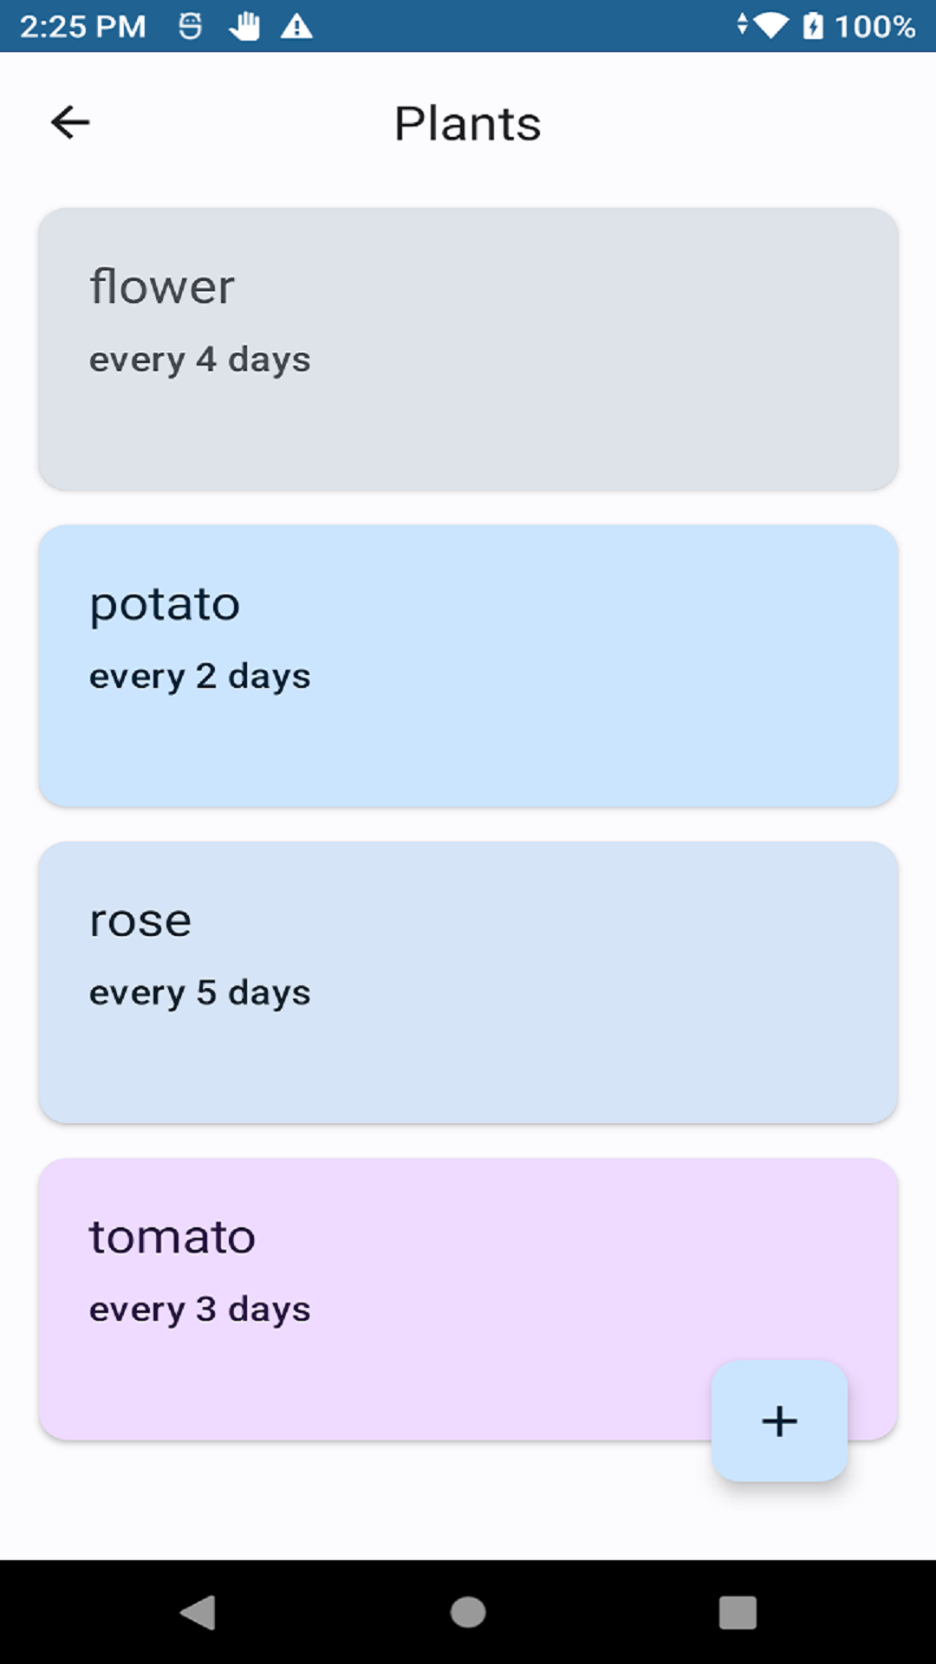The width and height of the screenshot is (936, 1664).
Task: Tap the 'every 4 days' label
Action: (200, 360)
